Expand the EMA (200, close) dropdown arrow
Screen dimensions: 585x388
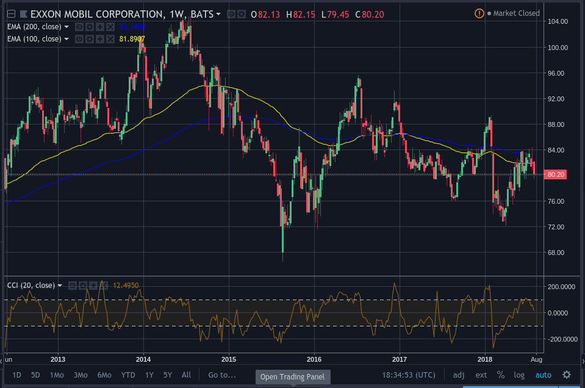pos(66,26)
